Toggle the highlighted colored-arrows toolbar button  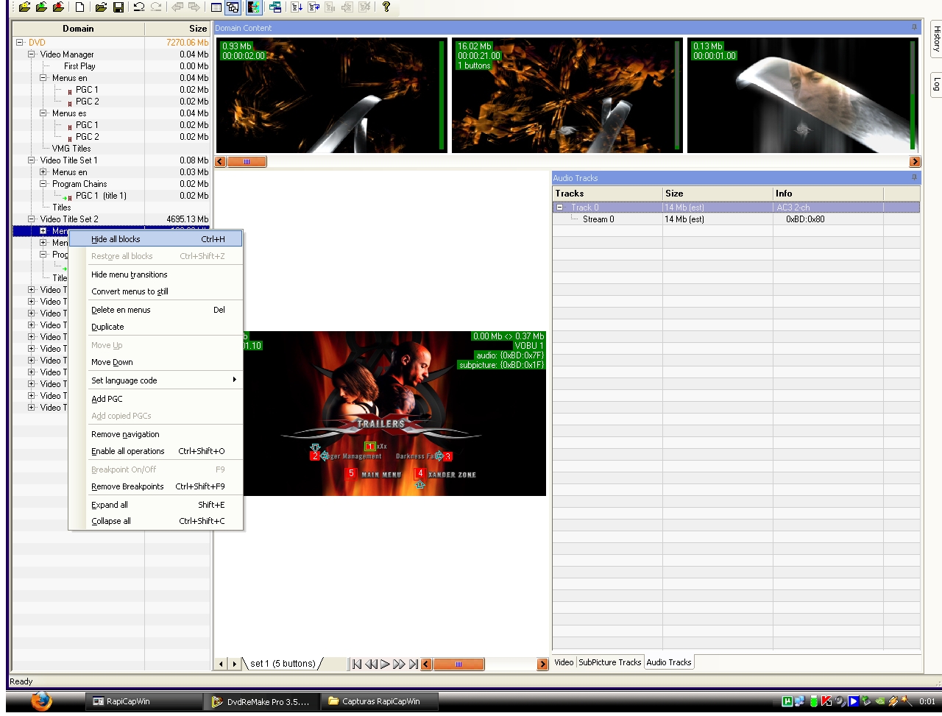[x=253, y=7]
